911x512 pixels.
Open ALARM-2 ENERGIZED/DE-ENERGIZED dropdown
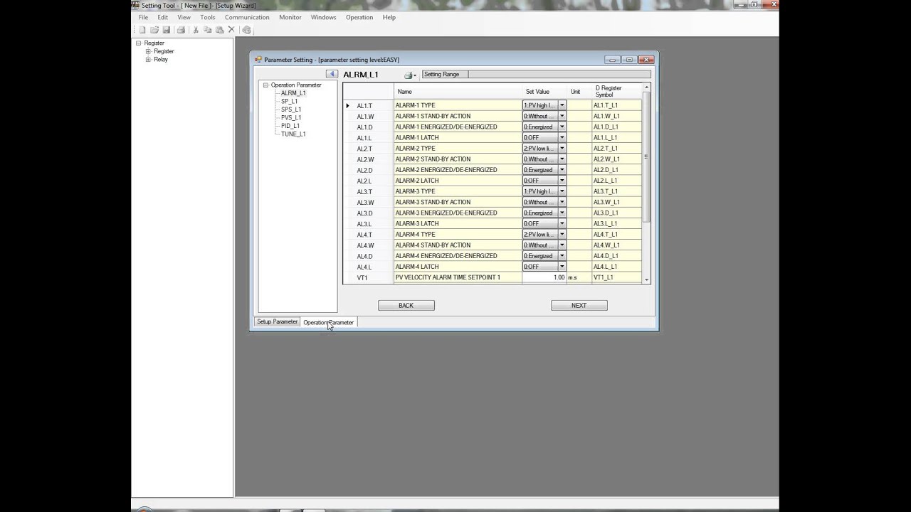pyautogui.click(x=562, y=170)
